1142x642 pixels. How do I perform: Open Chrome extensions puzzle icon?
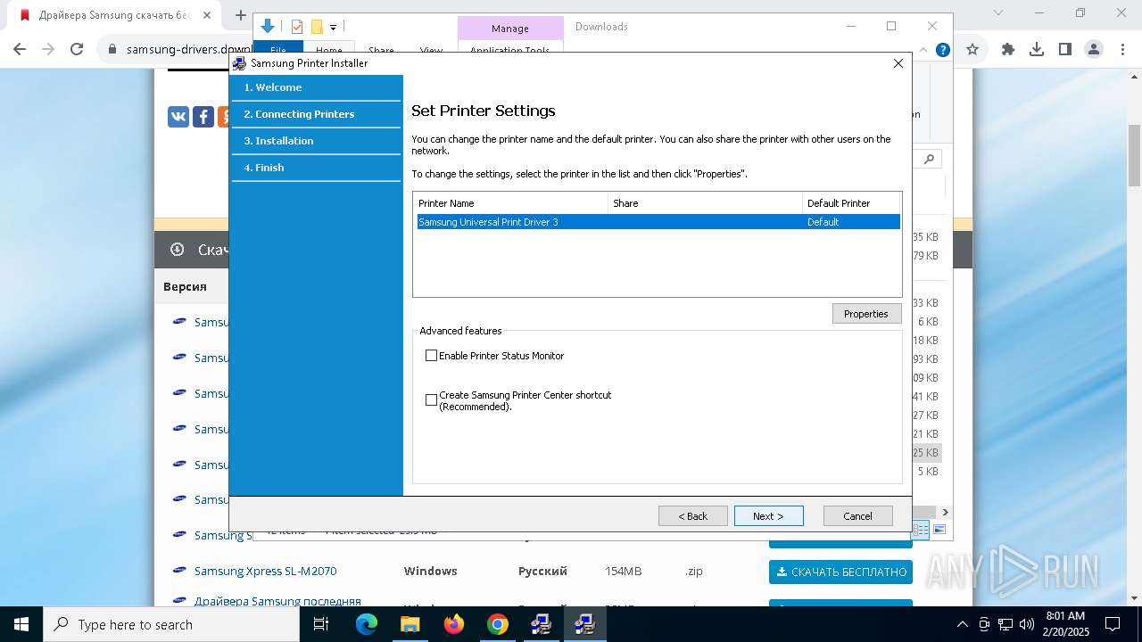point(1008,49)
